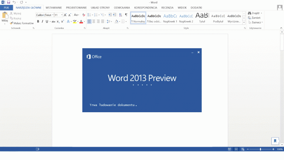
Task: Switch to web layout view in status bar
Action: (243, 149)
